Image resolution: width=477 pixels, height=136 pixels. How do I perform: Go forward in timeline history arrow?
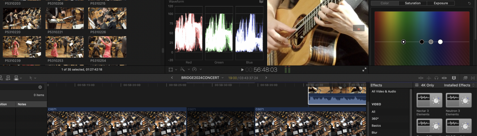(266, 77)
